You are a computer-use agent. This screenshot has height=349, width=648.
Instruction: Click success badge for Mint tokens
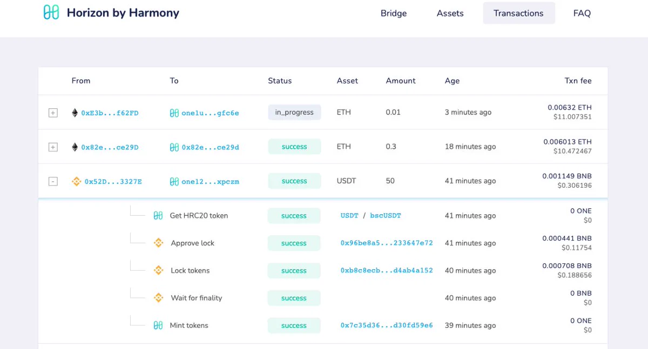[294, 326]
